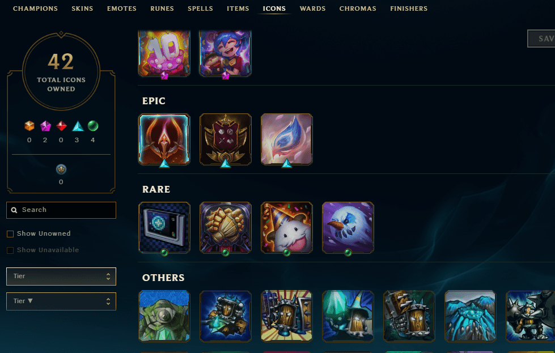Viewport: 555px width, 353px height.
Task: Choose the golden fist gauntlet icon
Action: point(226,227)
